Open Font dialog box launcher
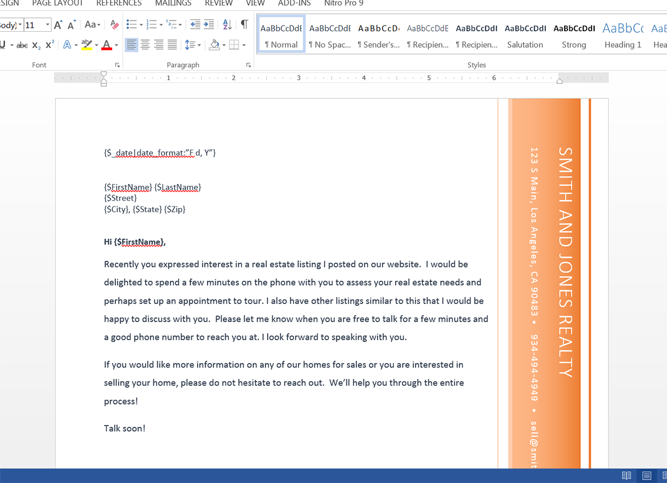The height and width of the screenshot is (483, 667). 117,65
